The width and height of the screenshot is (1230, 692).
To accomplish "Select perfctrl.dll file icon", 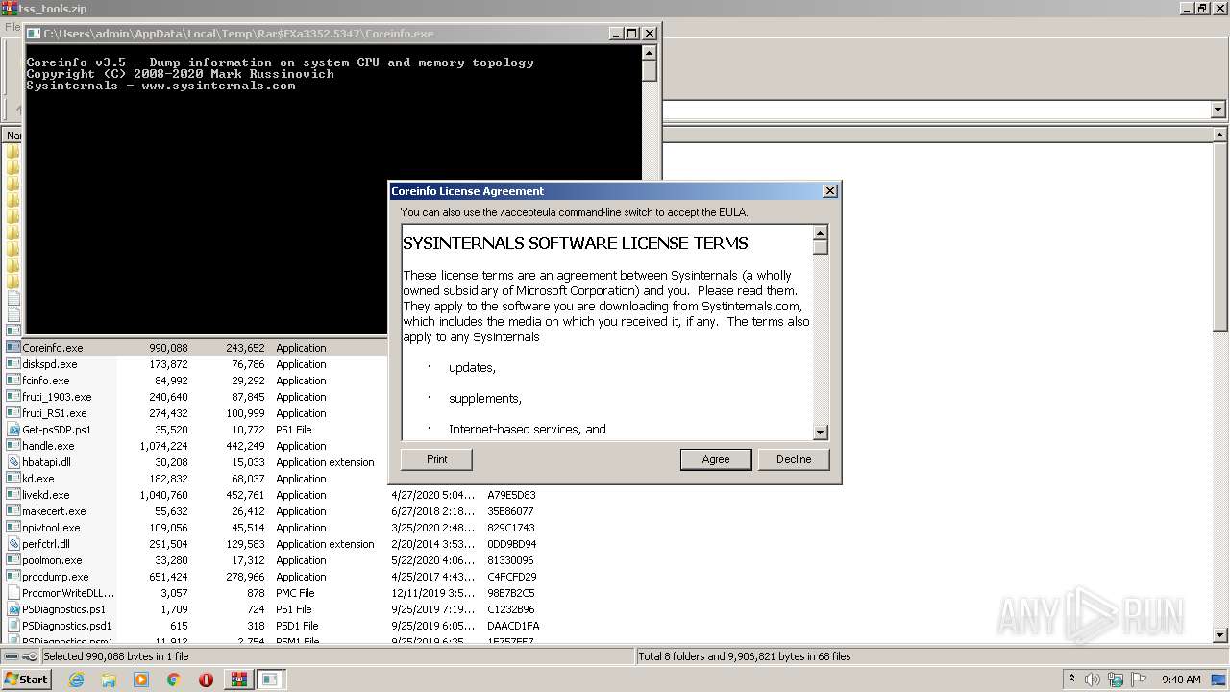I will coord(13,544).
